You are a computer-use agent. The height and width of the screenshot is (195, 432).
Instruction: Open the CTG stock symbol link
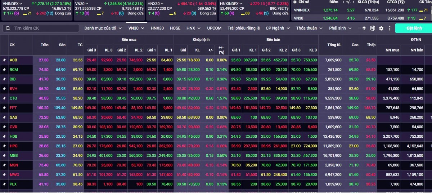click(13, 98)
